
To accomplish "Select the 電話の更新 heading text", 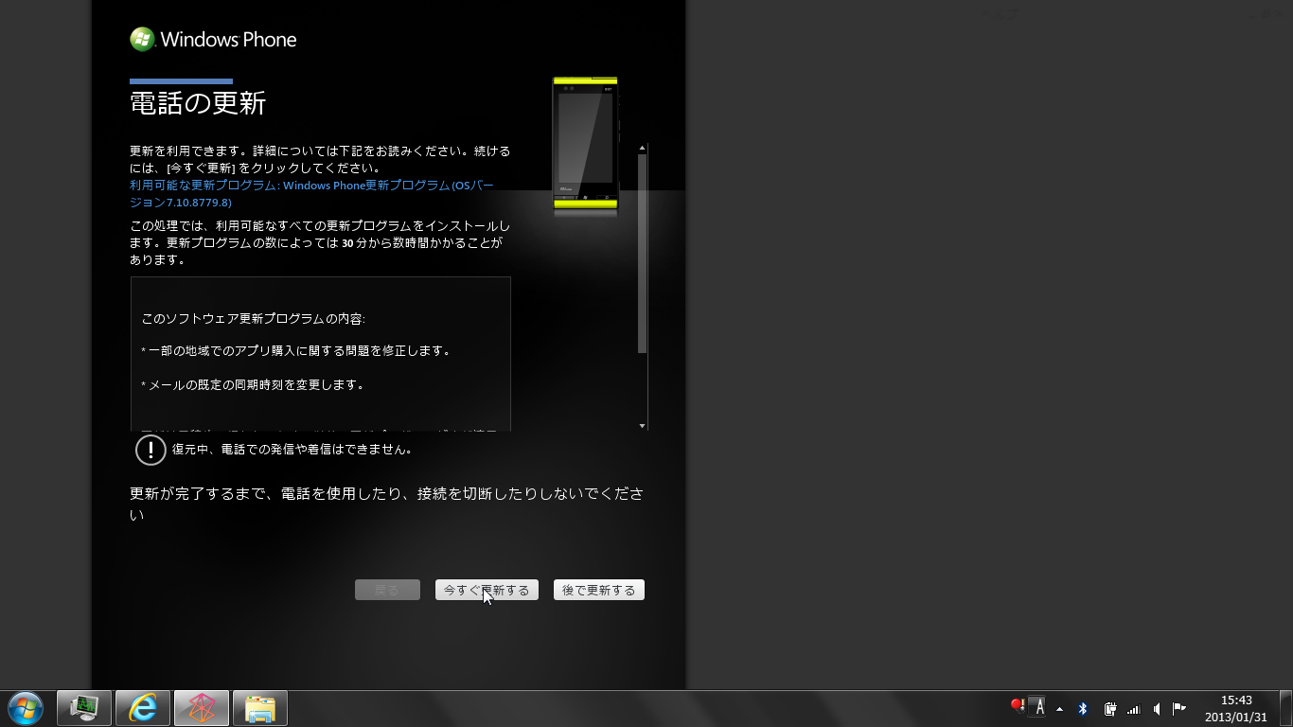I will [x=198, y=102].
